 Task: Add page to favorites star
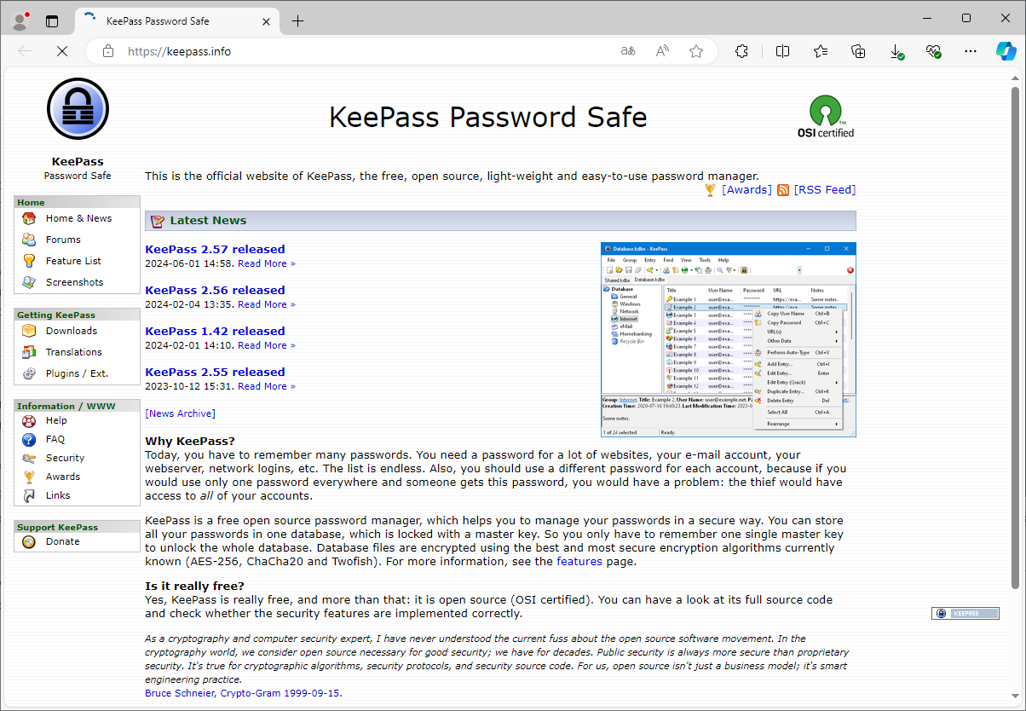tap(696, 51)
